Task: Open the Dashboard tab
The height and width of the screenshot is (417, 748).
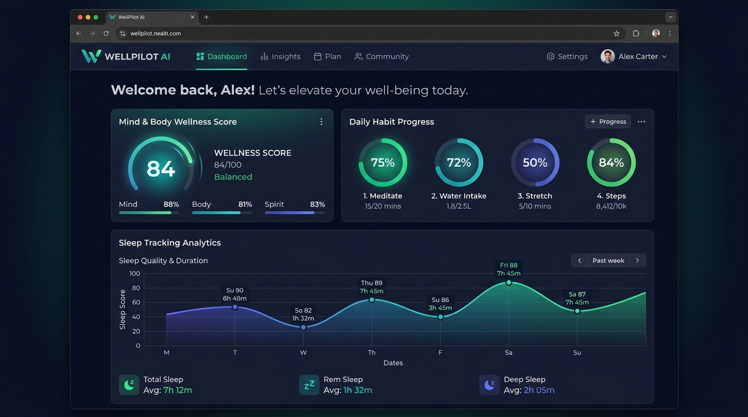Action: pos(222,56)
